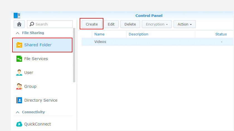The image size is (234, 131).
Task: Open the Encryption dropdown
Action: tap(157, 24)
